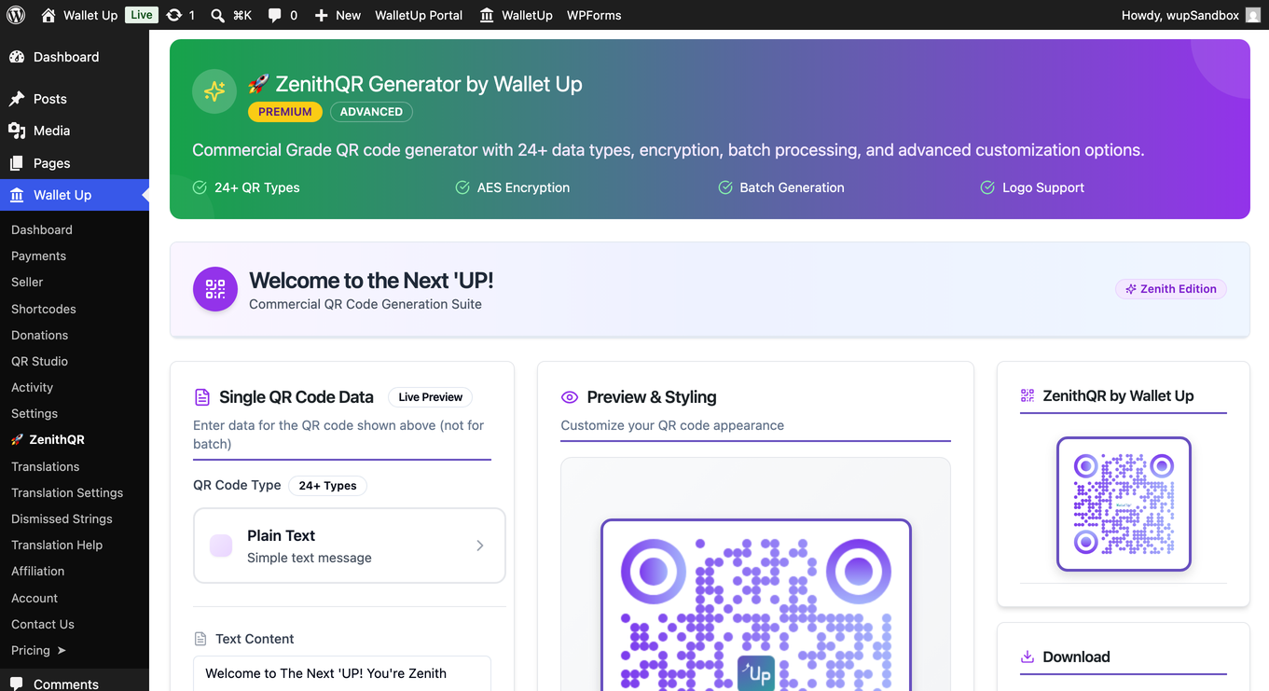Screen dimensions: 1269x691
Task: Select the Affiliation submenu item
Action: [37, 571]
